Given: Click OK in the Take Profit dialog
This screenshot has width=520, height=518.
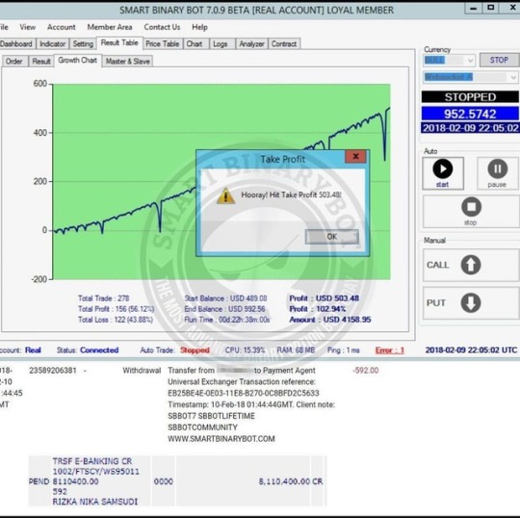Looking at the screenshot, I should click(331, 237).
